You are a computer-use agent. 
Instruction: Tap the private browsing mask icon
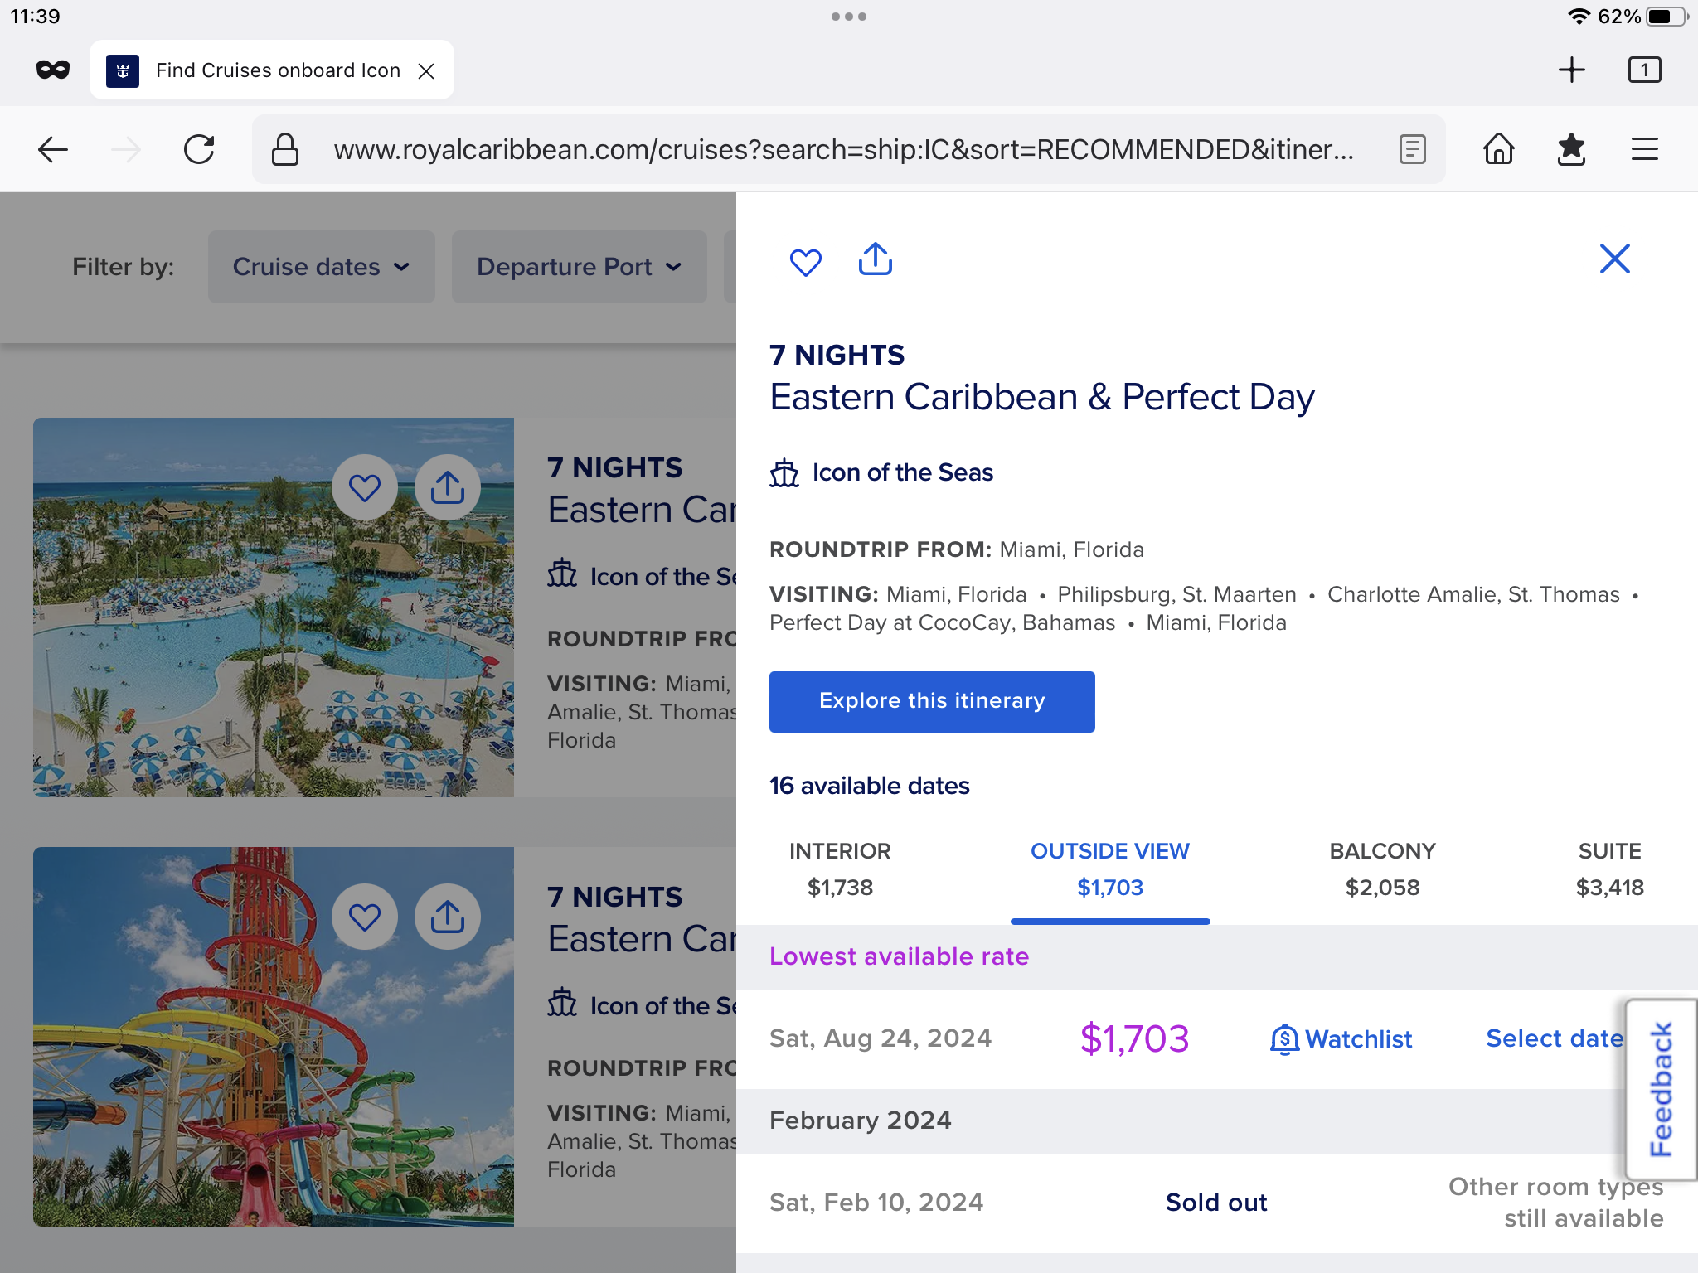coord(53,70)
